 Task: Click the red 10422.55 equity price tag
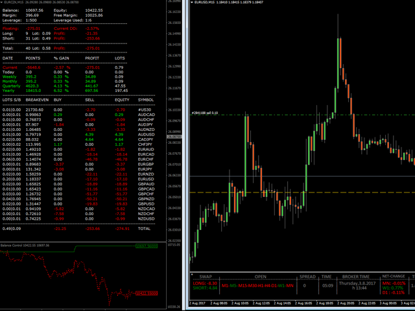148,294
